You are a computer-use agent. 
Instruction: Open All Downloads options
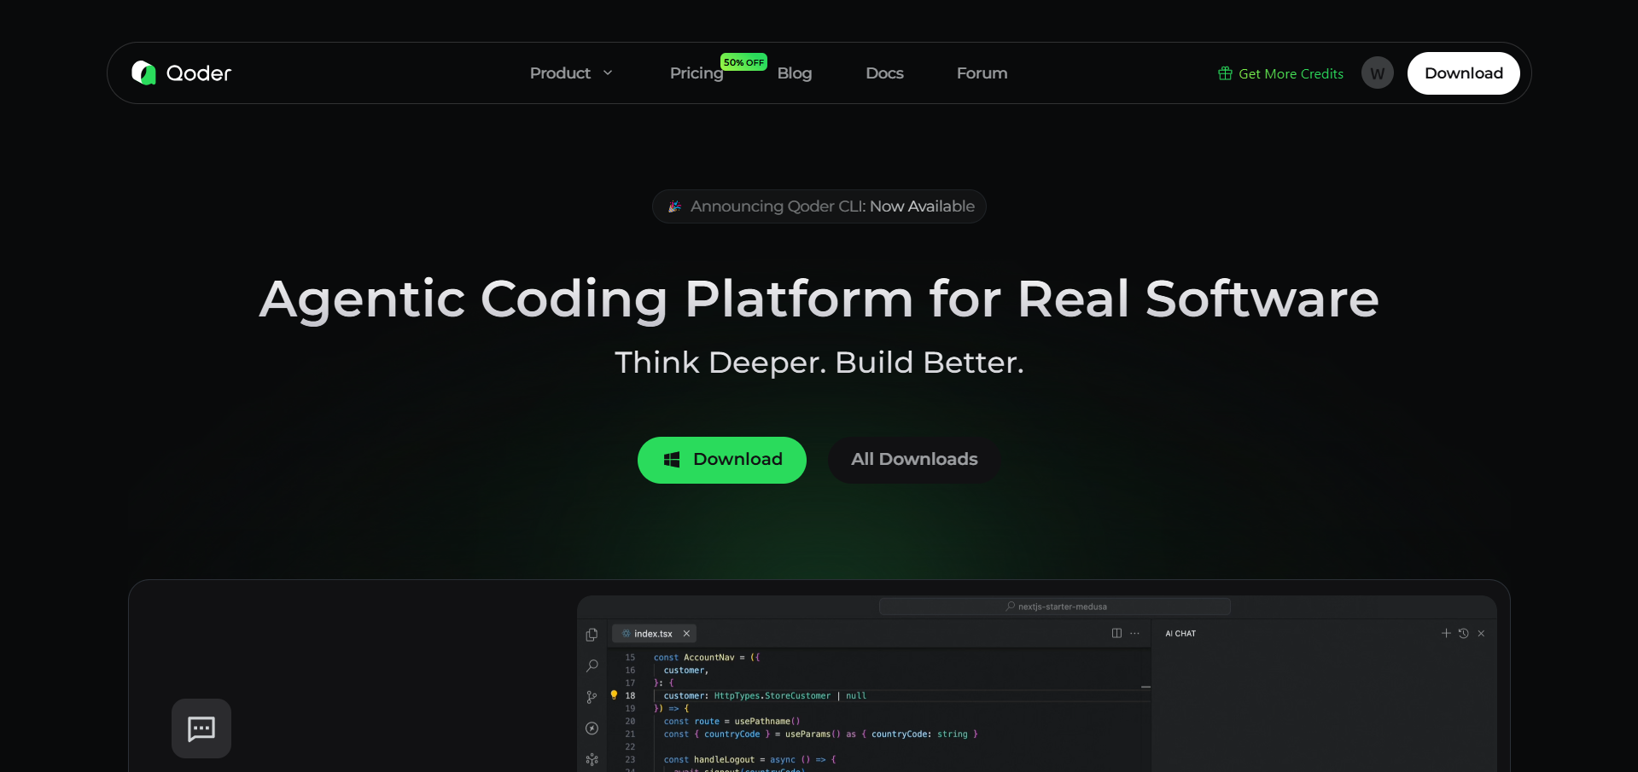[x=913, y=459]
